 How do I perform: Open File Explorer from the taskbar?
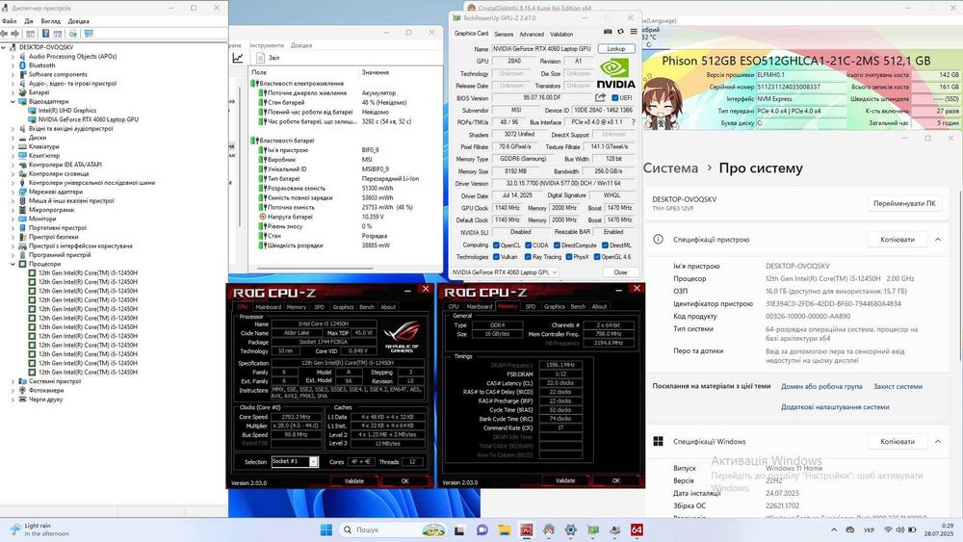click(505, 529)
